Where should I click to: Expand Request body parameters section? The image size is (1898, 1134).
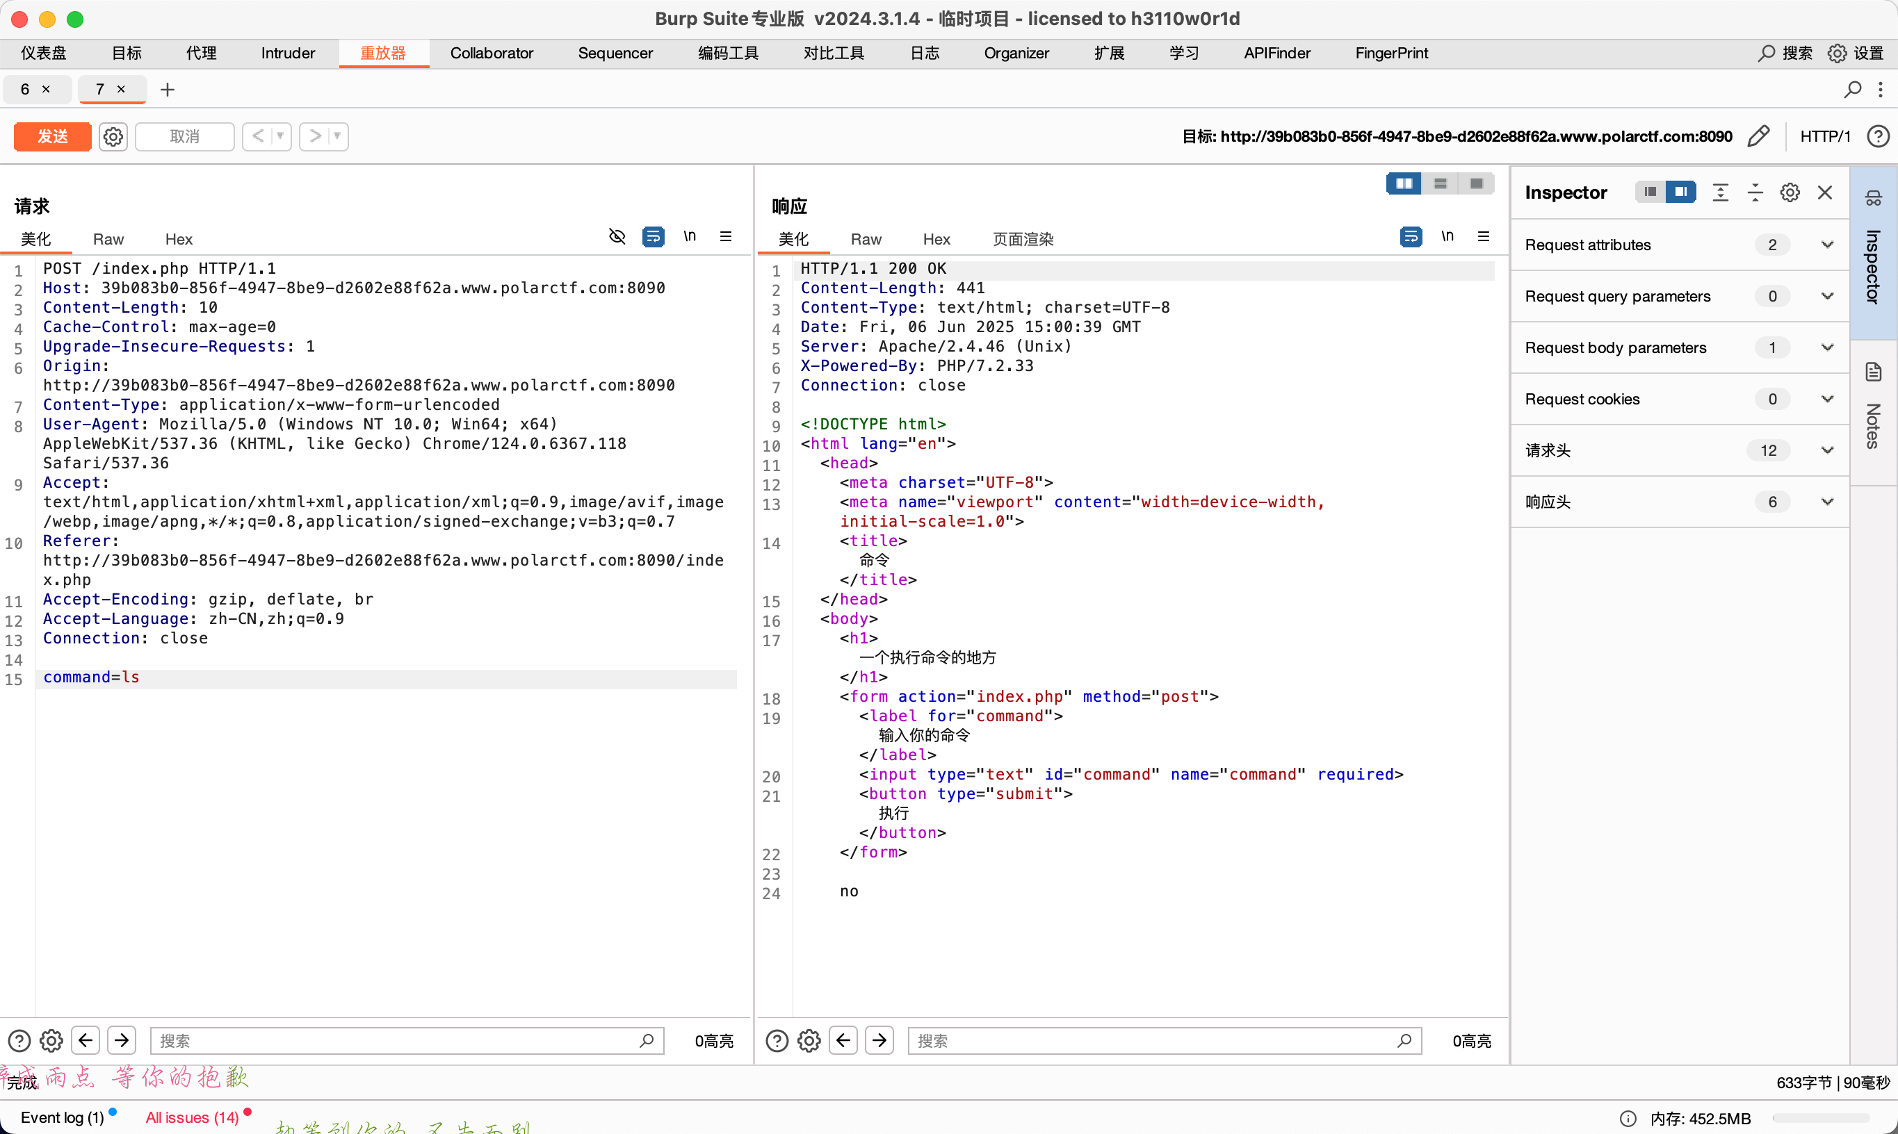point(1827,347)
